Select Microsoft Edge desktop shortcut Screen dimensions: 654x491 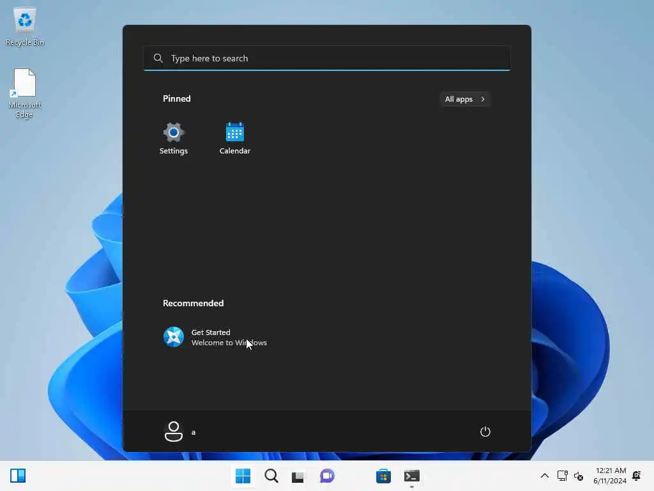[25, 93]
